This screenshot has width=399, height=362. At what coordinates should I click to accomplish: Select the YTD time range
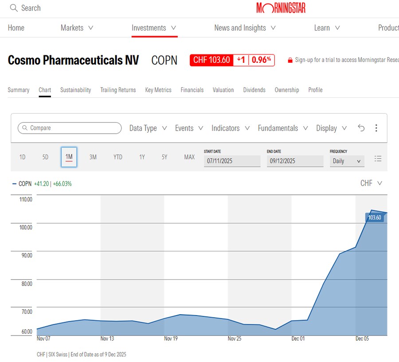tap(117, 157)
